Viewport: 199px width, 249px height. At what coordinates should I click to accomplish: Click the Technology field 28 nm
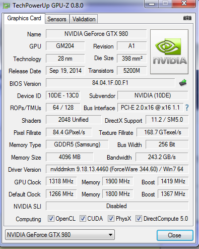click(x=65, y=59)
